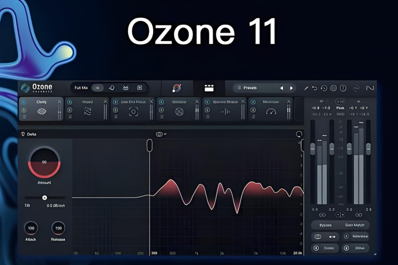
Task: Click the Maximizer module solo button
Action: click(253, 110)
